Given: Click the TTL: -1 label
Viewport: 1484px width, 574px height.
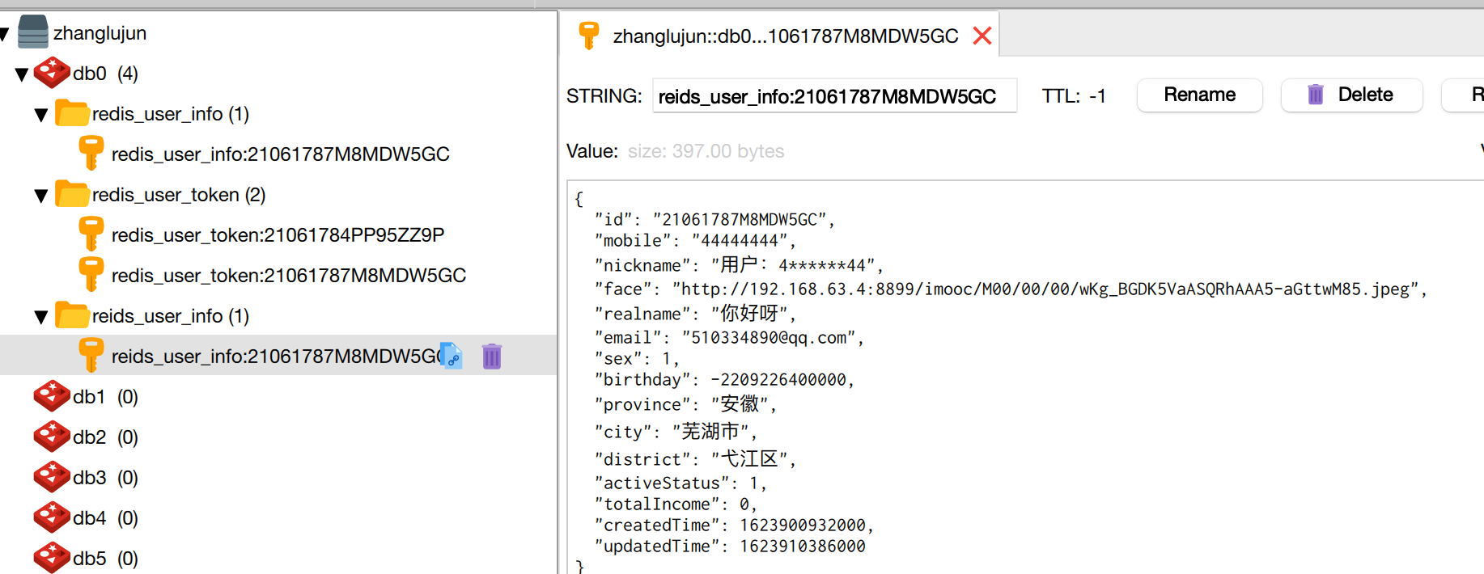Looking at the screenshot, I should coord(1074,96).
